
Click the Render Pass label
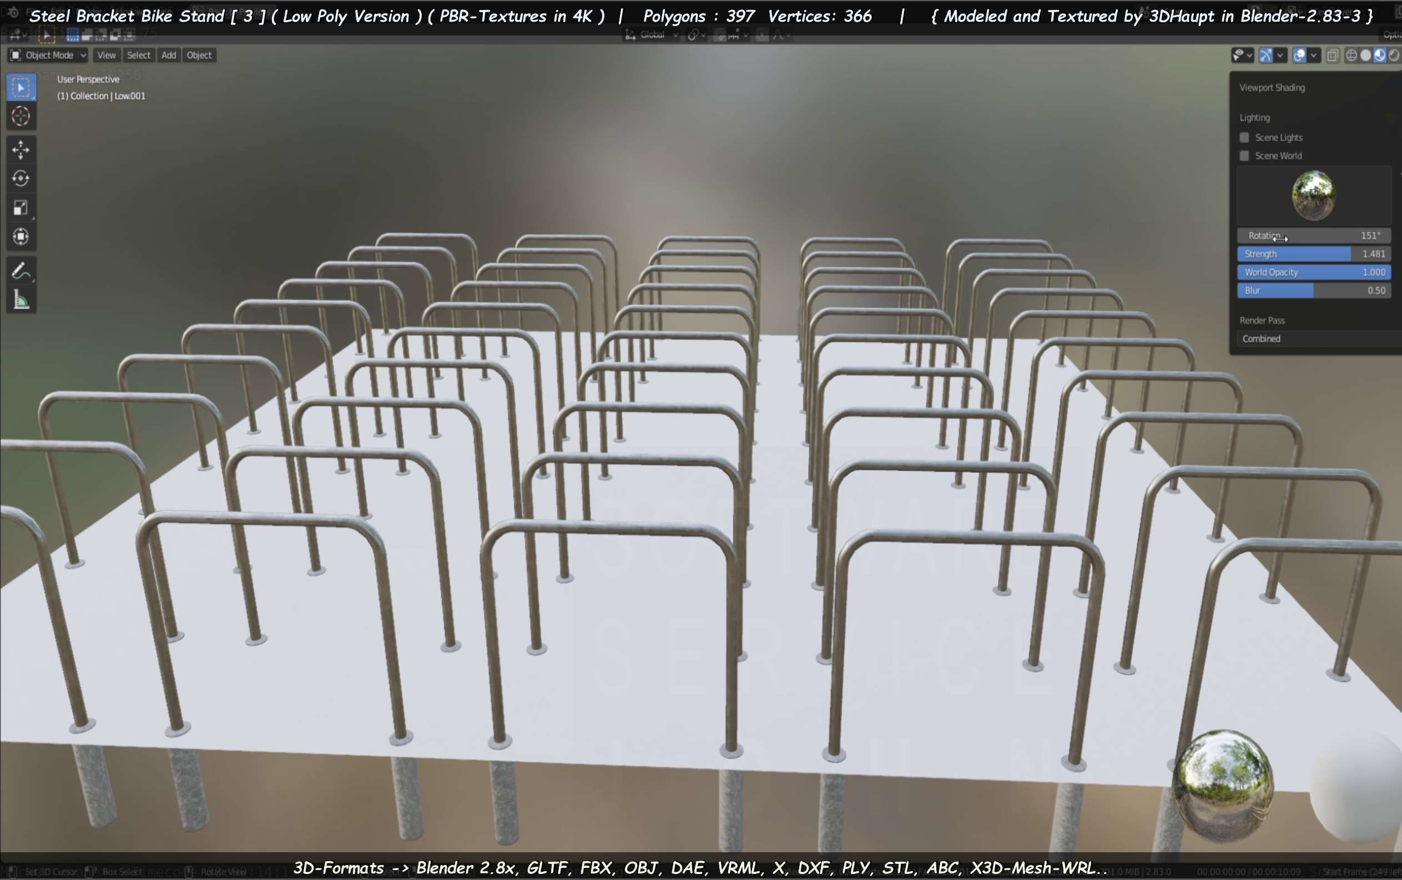(x=1262, y=321)
